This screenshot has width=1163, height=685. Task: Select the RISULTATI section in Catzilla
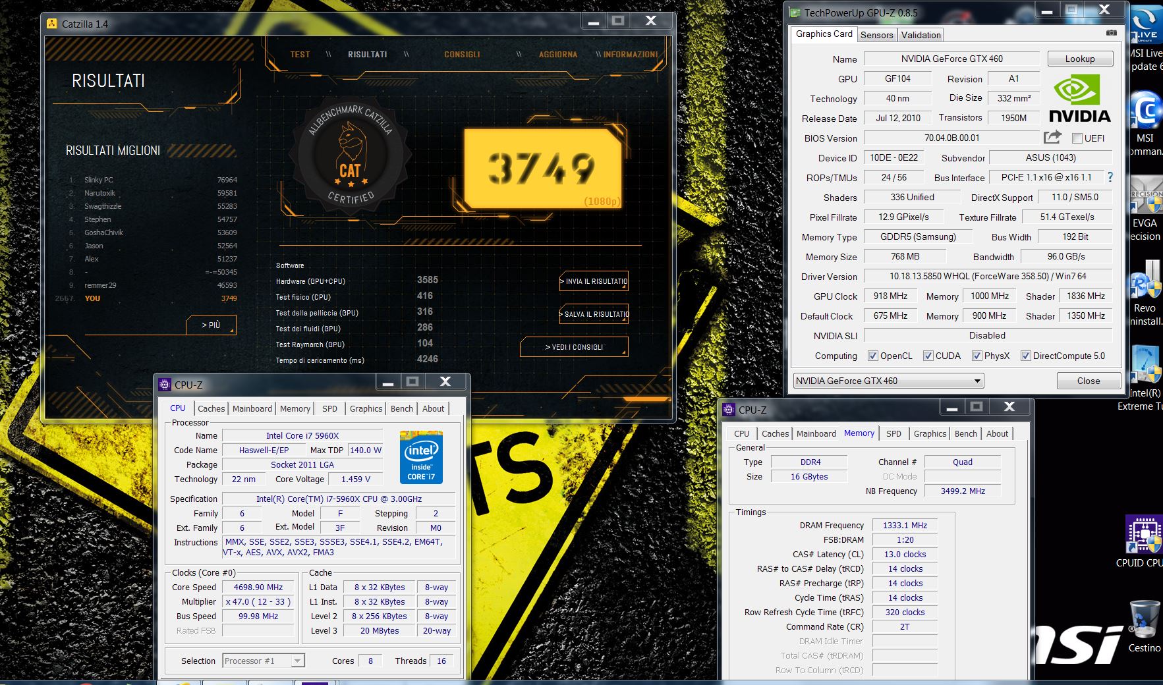click(x=367, y=55)
